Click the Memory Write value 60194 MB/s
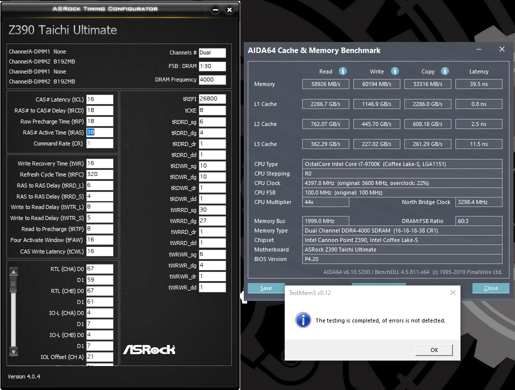515x390 pixels. point(377,84)
